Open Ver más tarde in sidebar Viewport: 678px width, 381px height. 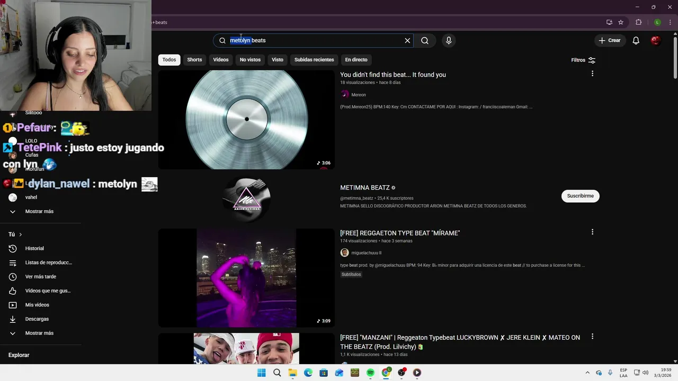(x=40, y=277)
